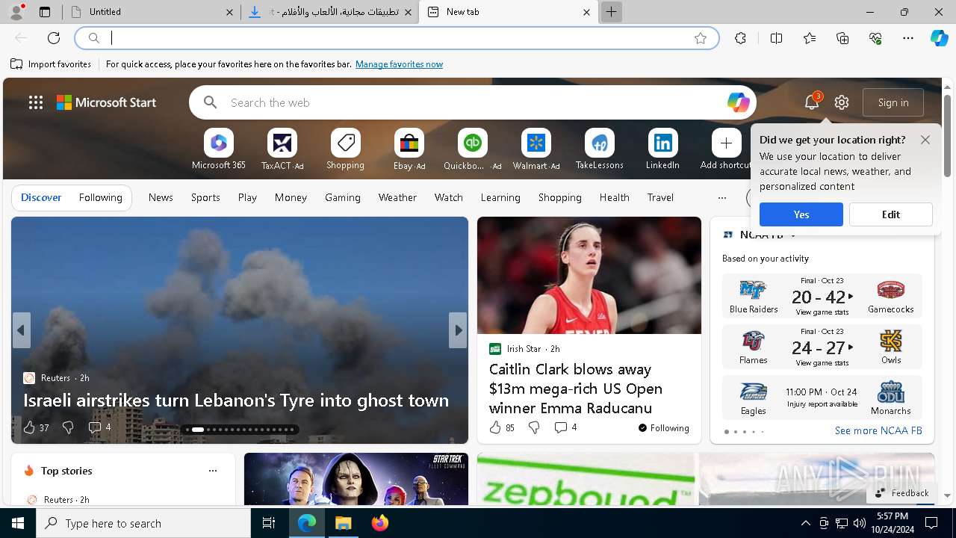Open the Manage favorites now link
This screenshot has width=956, height=538.
point(399,64)
